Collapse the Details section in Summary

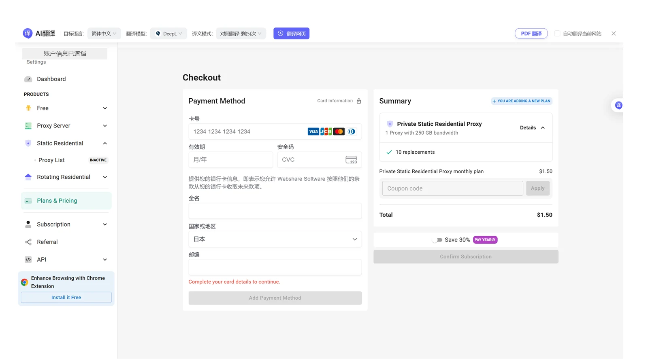[x=533, y=128]
